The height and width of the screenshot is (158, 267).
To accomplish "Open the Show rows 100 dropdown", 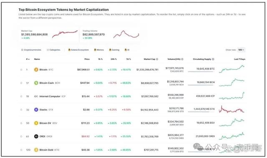I will click(241, 50).
